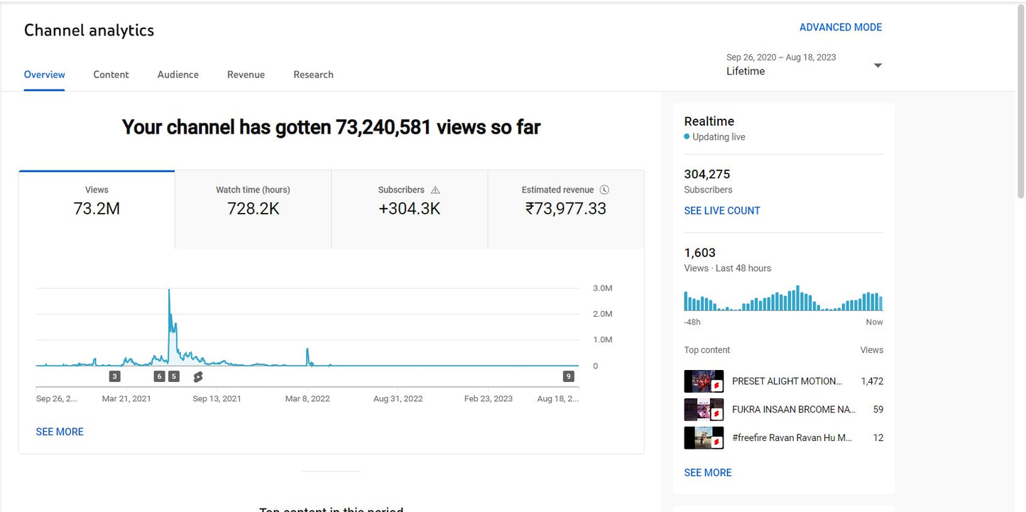Select the Research tab
The image size is (1026, 512).
point(313,75)
